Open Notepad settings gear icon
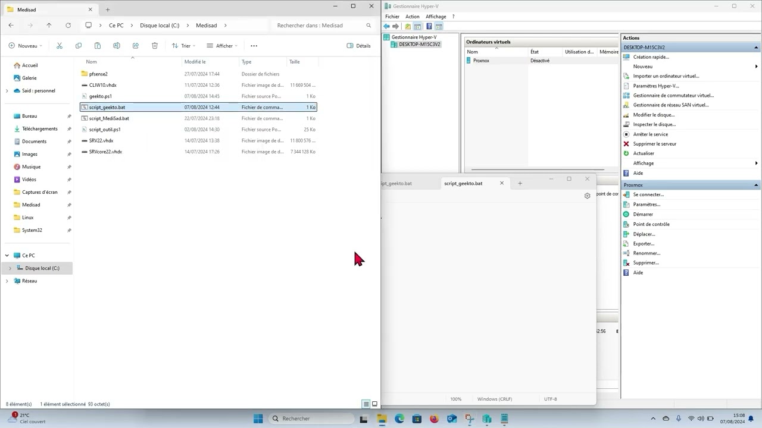 pos(587,196)
